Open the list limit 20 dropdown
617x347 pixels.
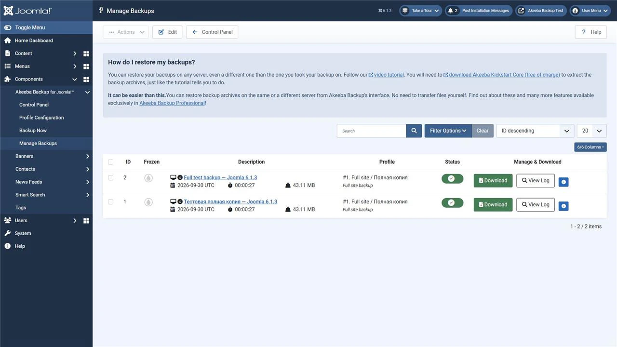pos(591,131)
